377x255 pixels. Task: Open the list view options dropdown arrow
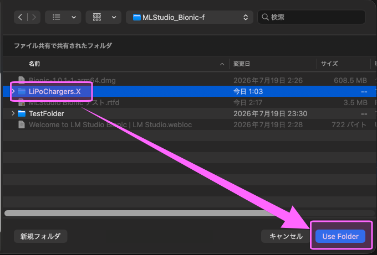click(x=74, y=17)
